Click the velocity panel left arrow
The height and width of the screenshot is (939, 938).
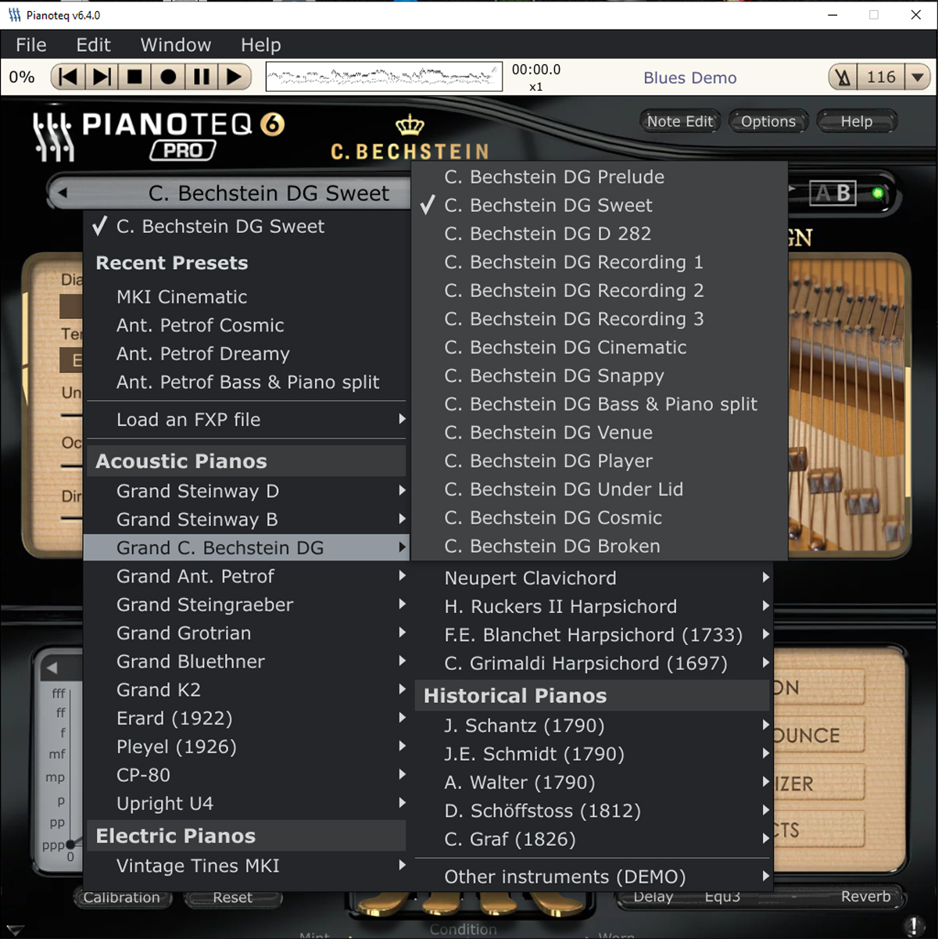(x=52, y=668)
